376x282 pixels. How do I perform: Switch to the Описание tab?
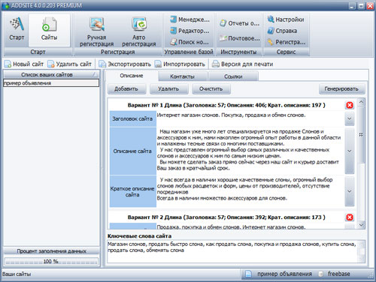(x=132, y=76)
